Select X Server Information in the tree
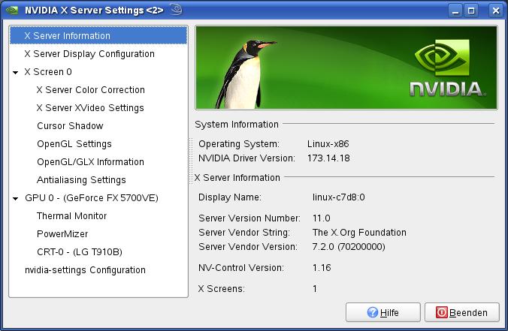508x331 pixels. tap(98, 35)
